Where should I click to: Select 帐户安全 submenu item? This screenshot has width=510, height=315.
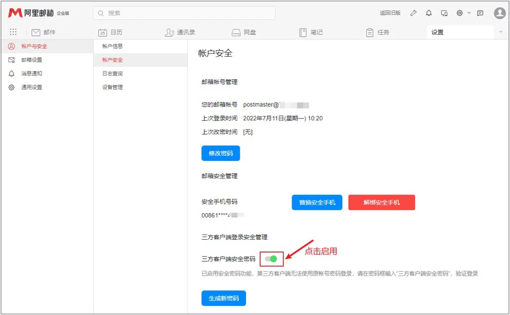140,60
